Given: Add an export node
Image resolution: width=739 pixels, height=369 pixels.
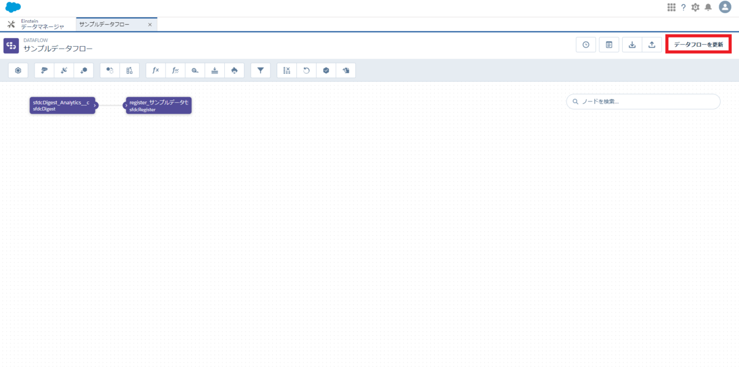Looking at the screenshot, I should [346, 71].
